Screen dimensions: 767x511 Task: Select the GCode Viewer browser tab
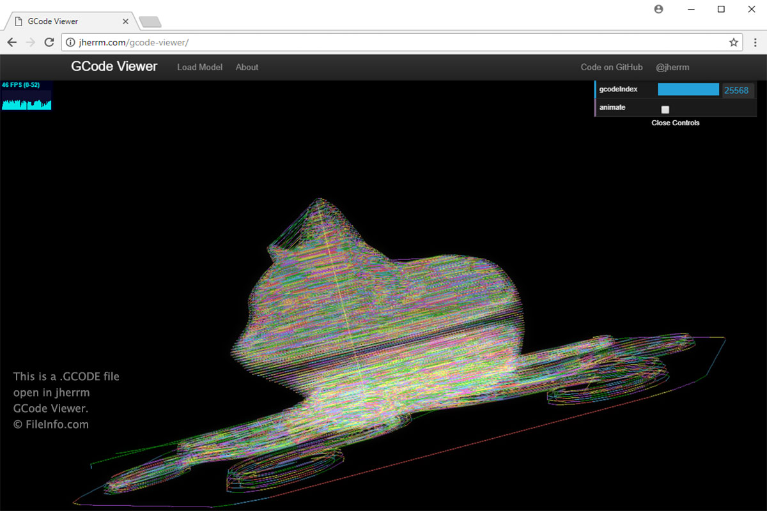pos(70,21)
